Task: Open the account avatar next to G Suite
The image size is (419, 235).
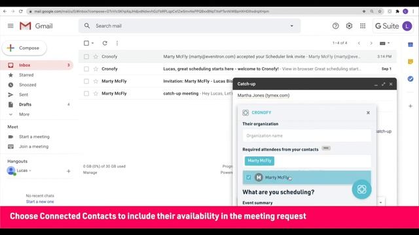Action: click(407, 26)
